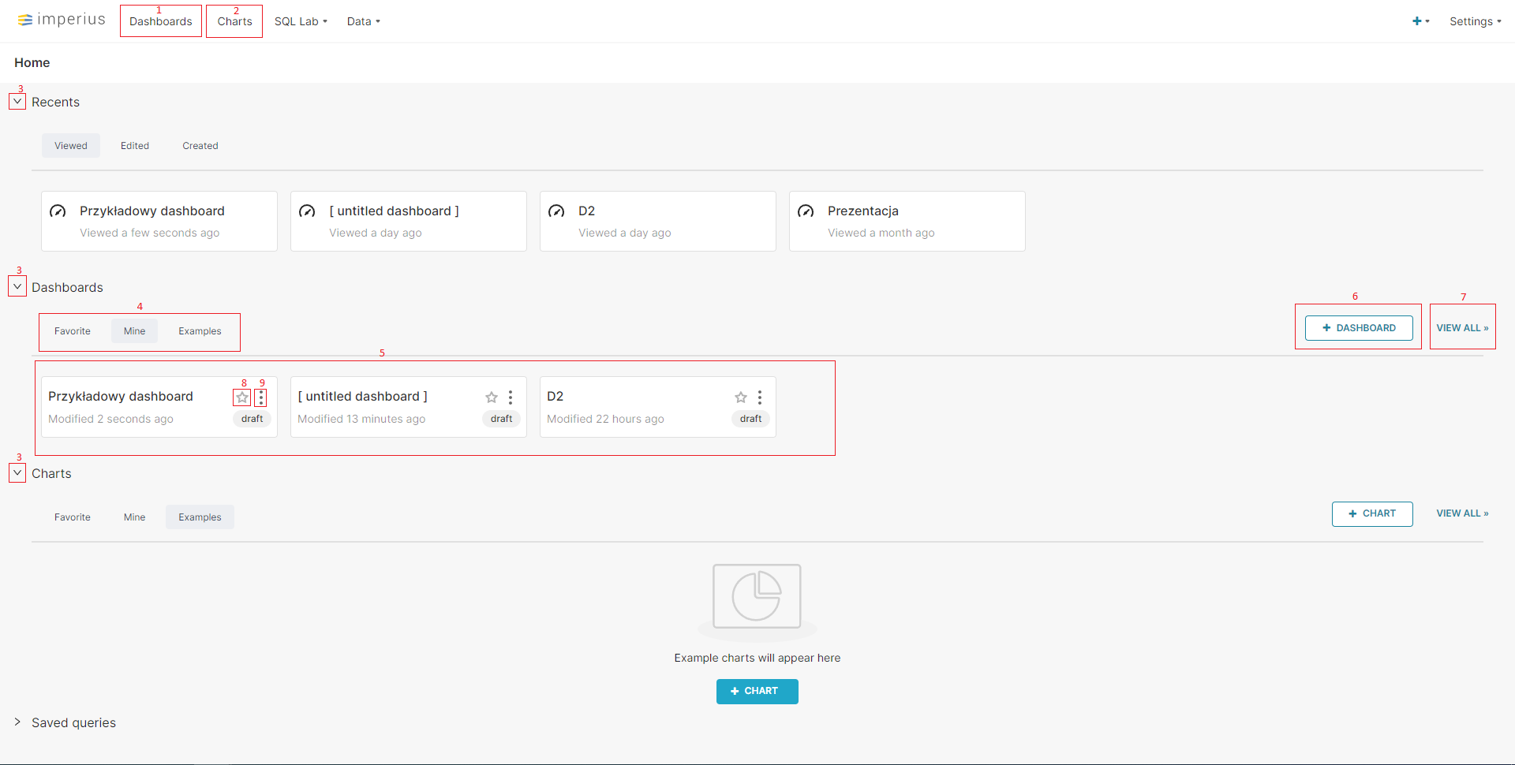
Task: Click the imperius logo
Action: (62, 20)
